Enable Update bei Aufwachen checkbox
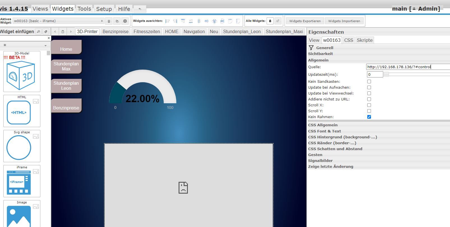 (x=369, y=88)
